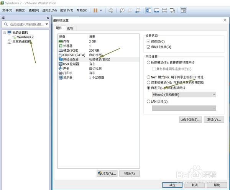Select the 打印机 printer device icon
This screenshot has width=230, height=190.
click(x=61, y=73)
